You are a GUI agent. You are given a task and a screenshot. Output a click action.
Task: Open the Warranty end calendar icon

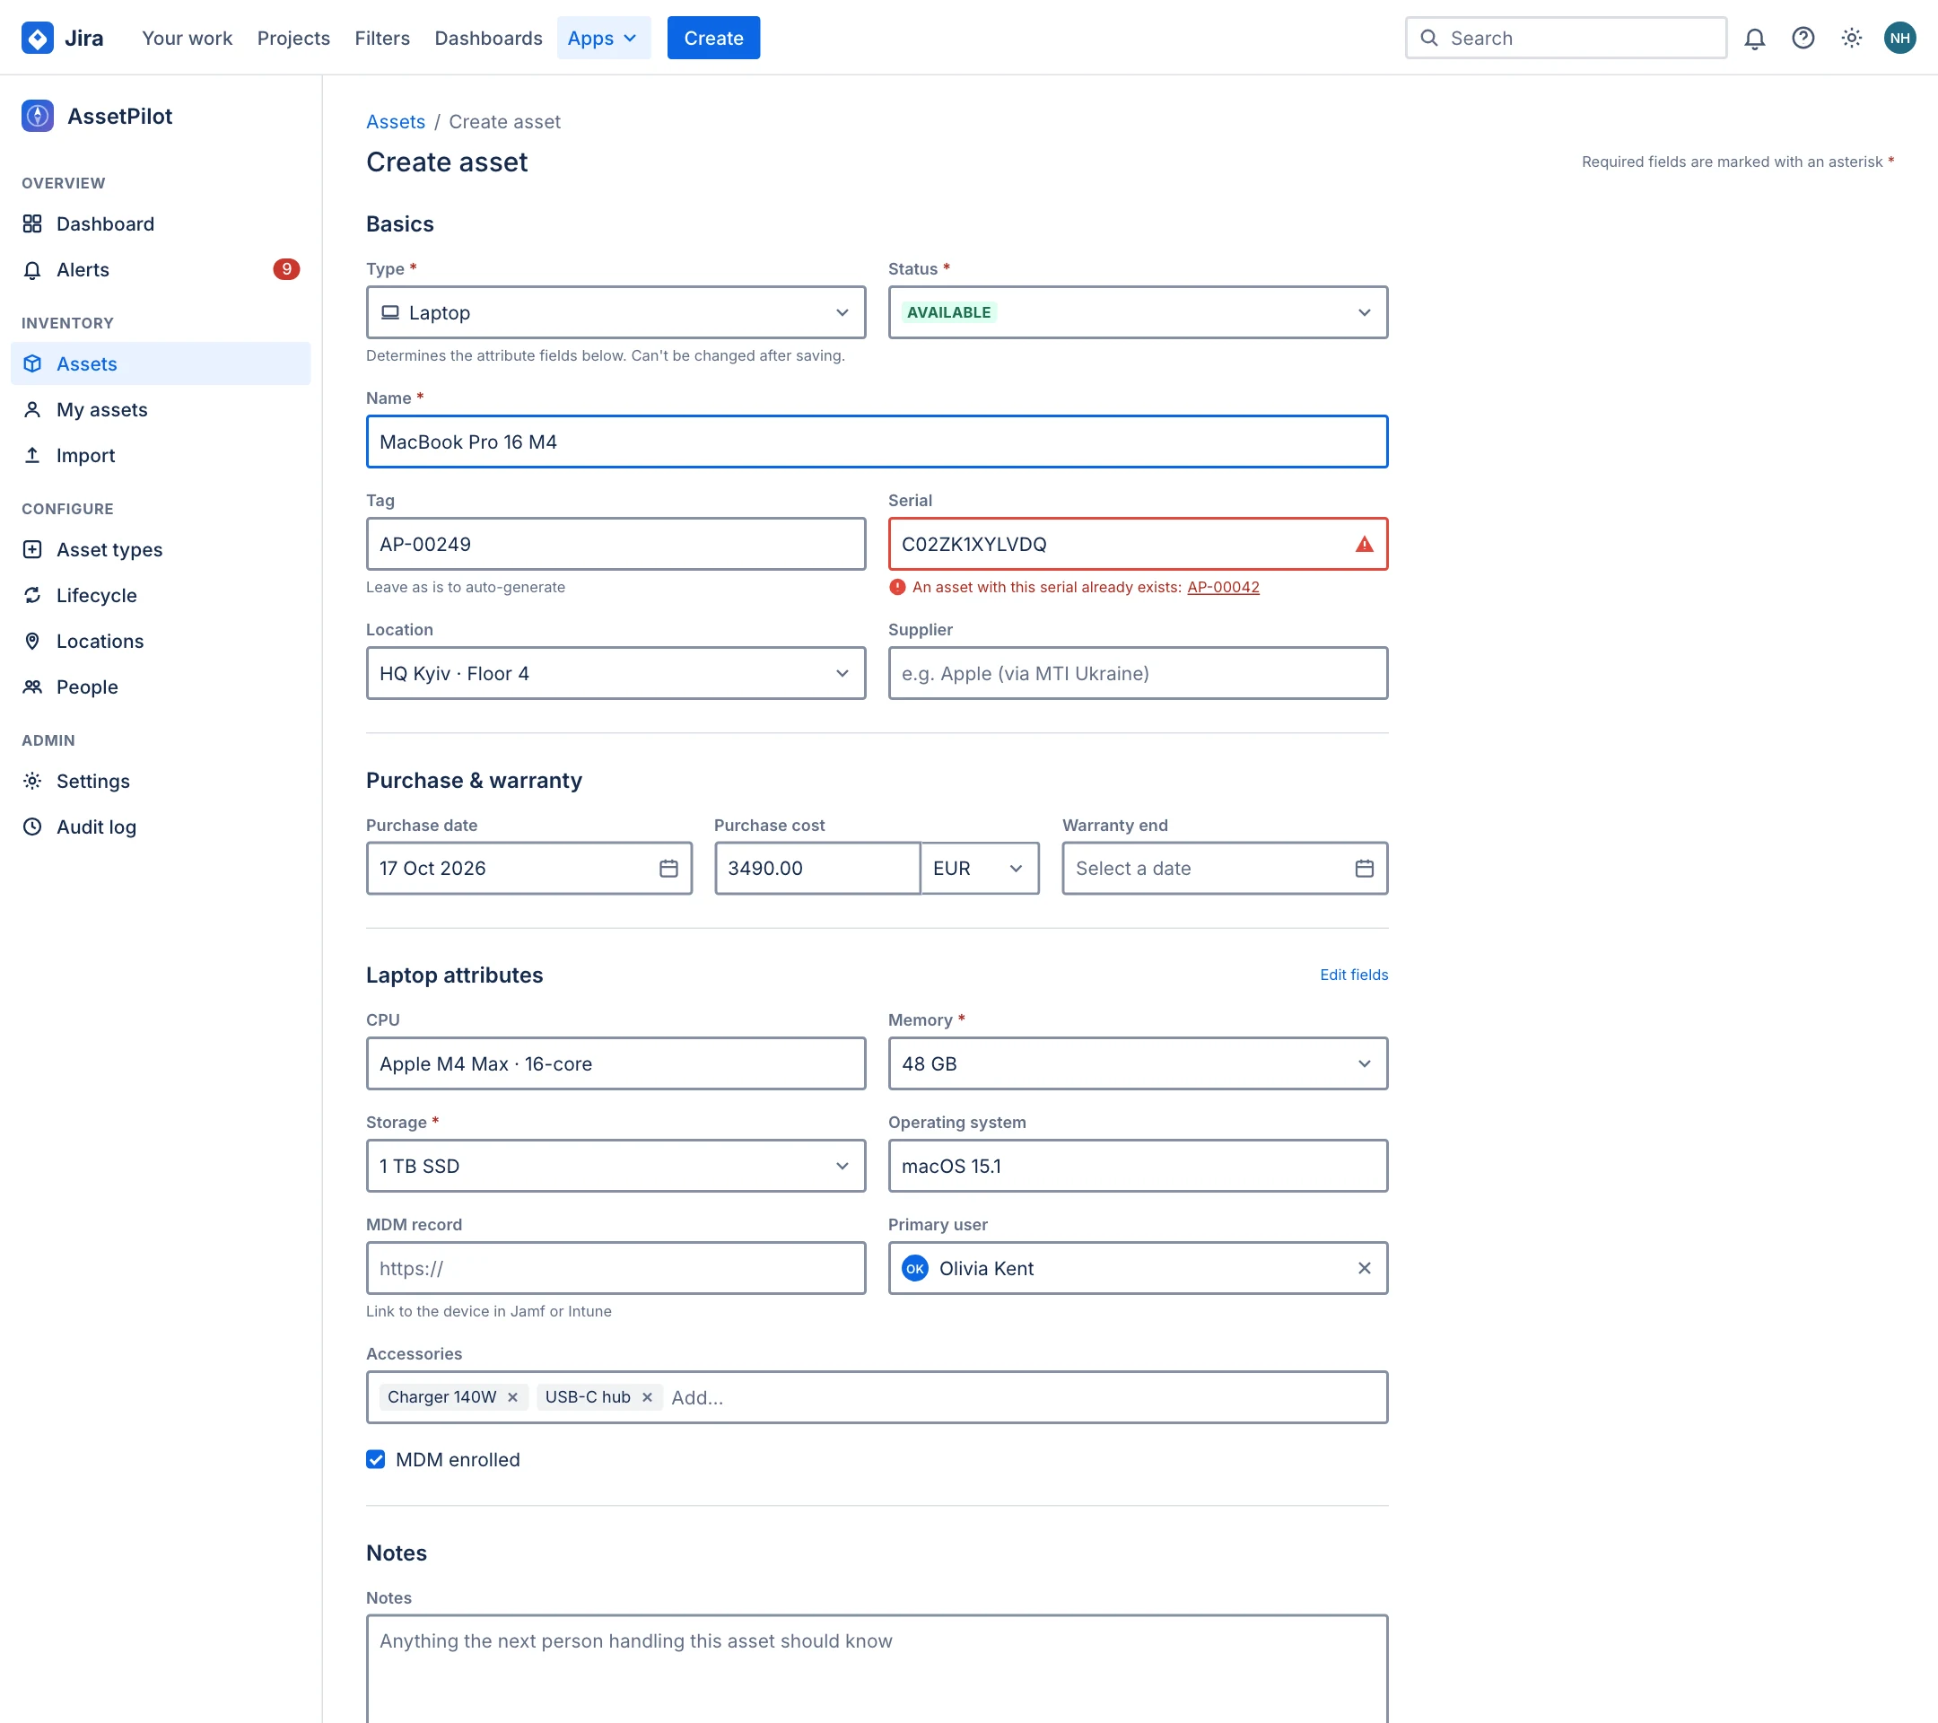1365,869
